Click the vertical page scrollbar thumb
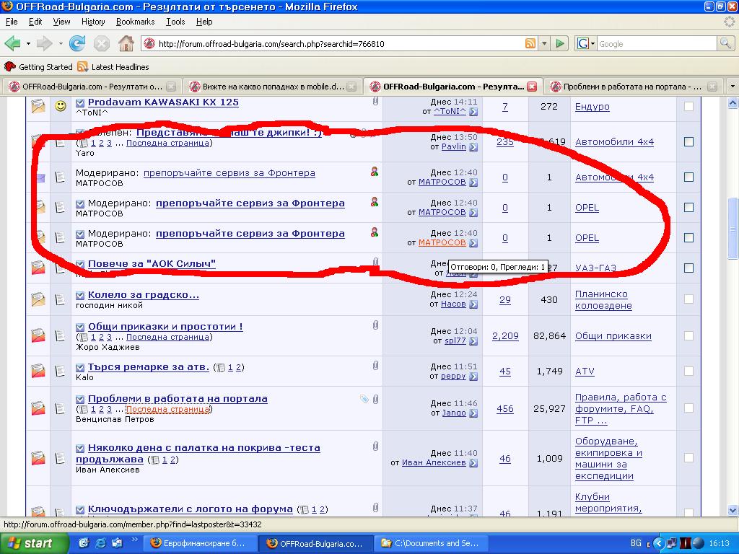Screen dimensions: 739x554 tap(733, 229)
